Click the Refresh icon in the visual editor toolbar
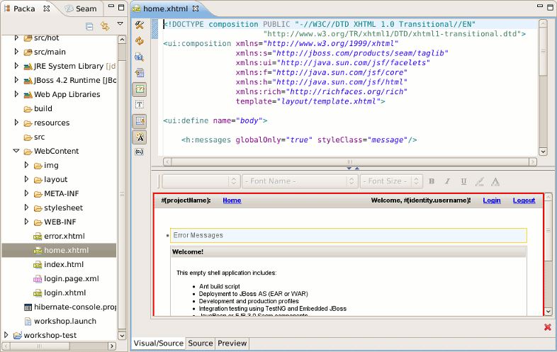 [x=140, y=41]
